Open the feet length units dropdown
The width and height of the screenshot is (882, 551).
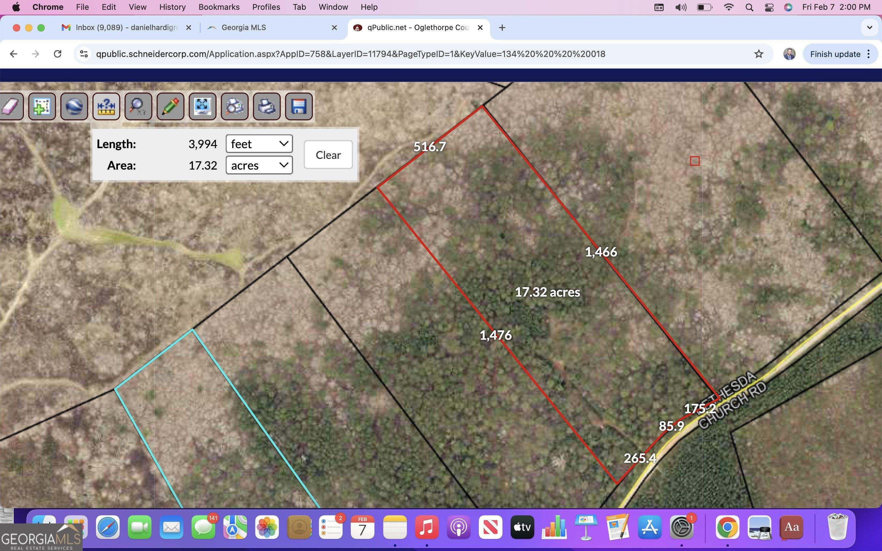coord(259,144)
